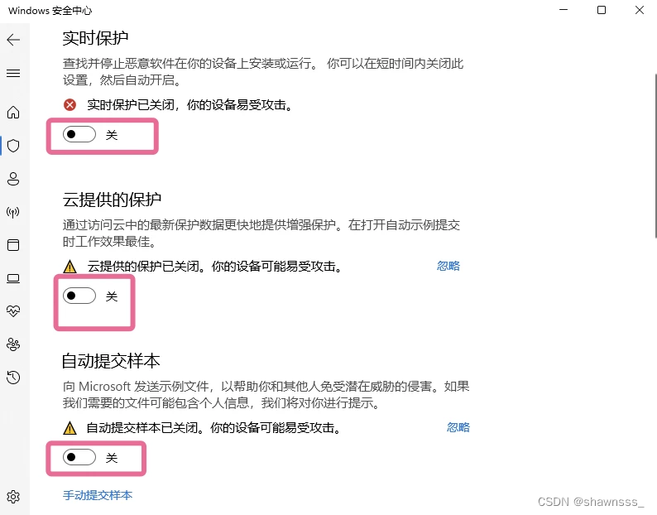Open the 手动提交样本 link
The width and height of the screenshot is (657, 515).
98,495
